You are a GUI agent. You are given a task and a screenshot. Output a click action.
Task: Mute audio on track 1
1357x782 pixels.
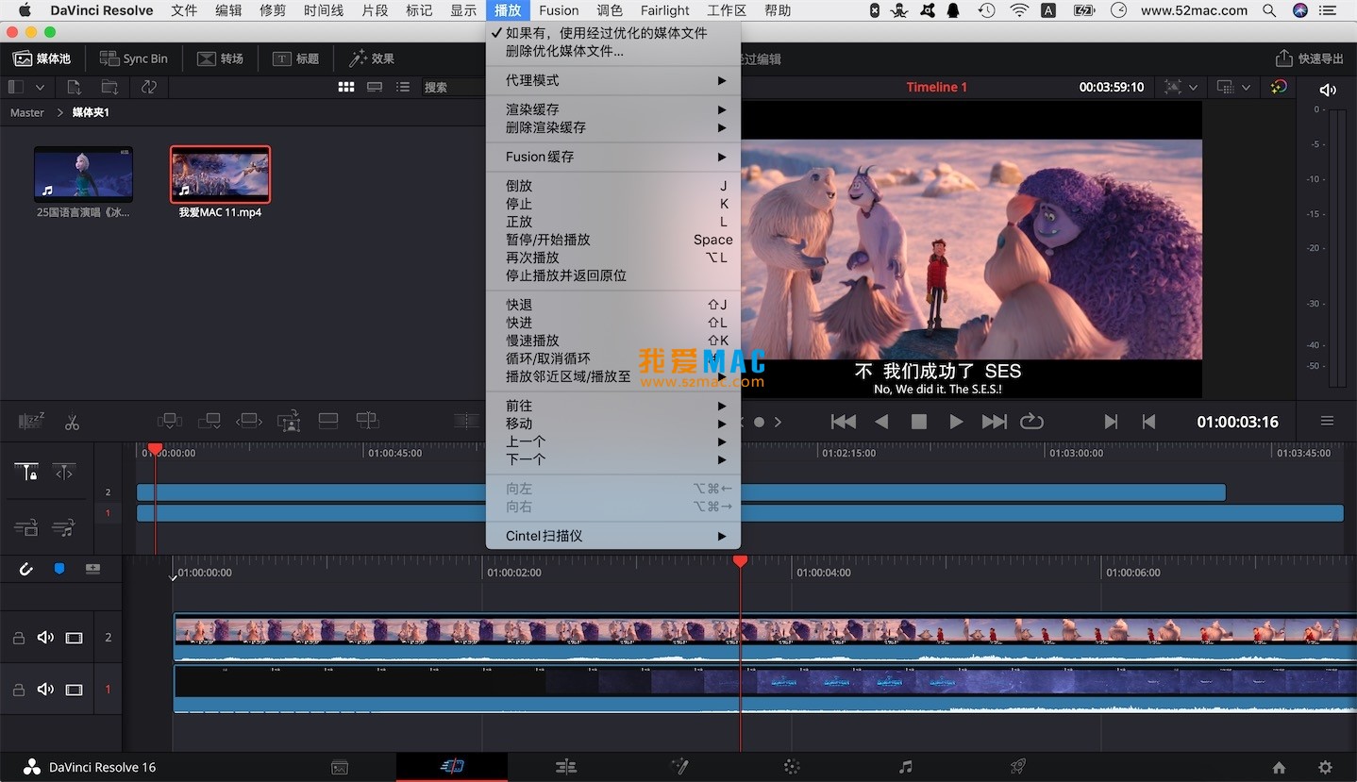click(x=45, y=690)
